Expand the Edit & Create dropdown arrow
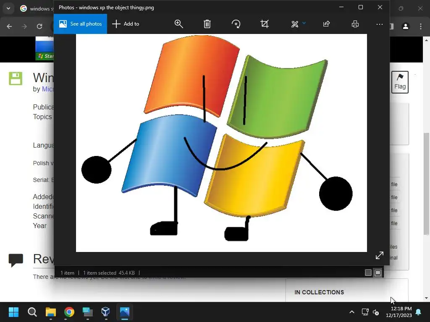Image resolution: width=430 pixels, height=322 pixels. 304,23
